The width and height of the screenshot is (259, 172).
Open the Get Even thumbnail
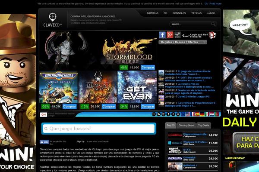tap(137, 87)
